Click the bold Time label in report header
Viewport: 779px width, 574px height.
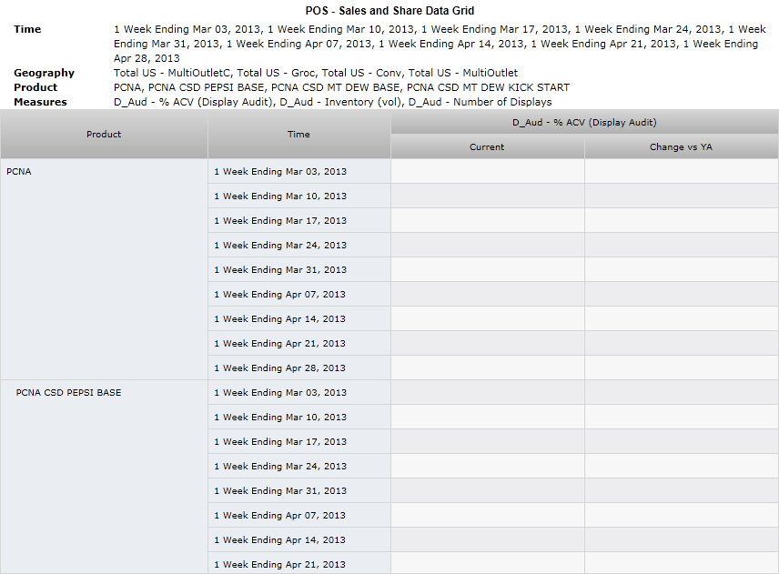click(x=27, y=29)
